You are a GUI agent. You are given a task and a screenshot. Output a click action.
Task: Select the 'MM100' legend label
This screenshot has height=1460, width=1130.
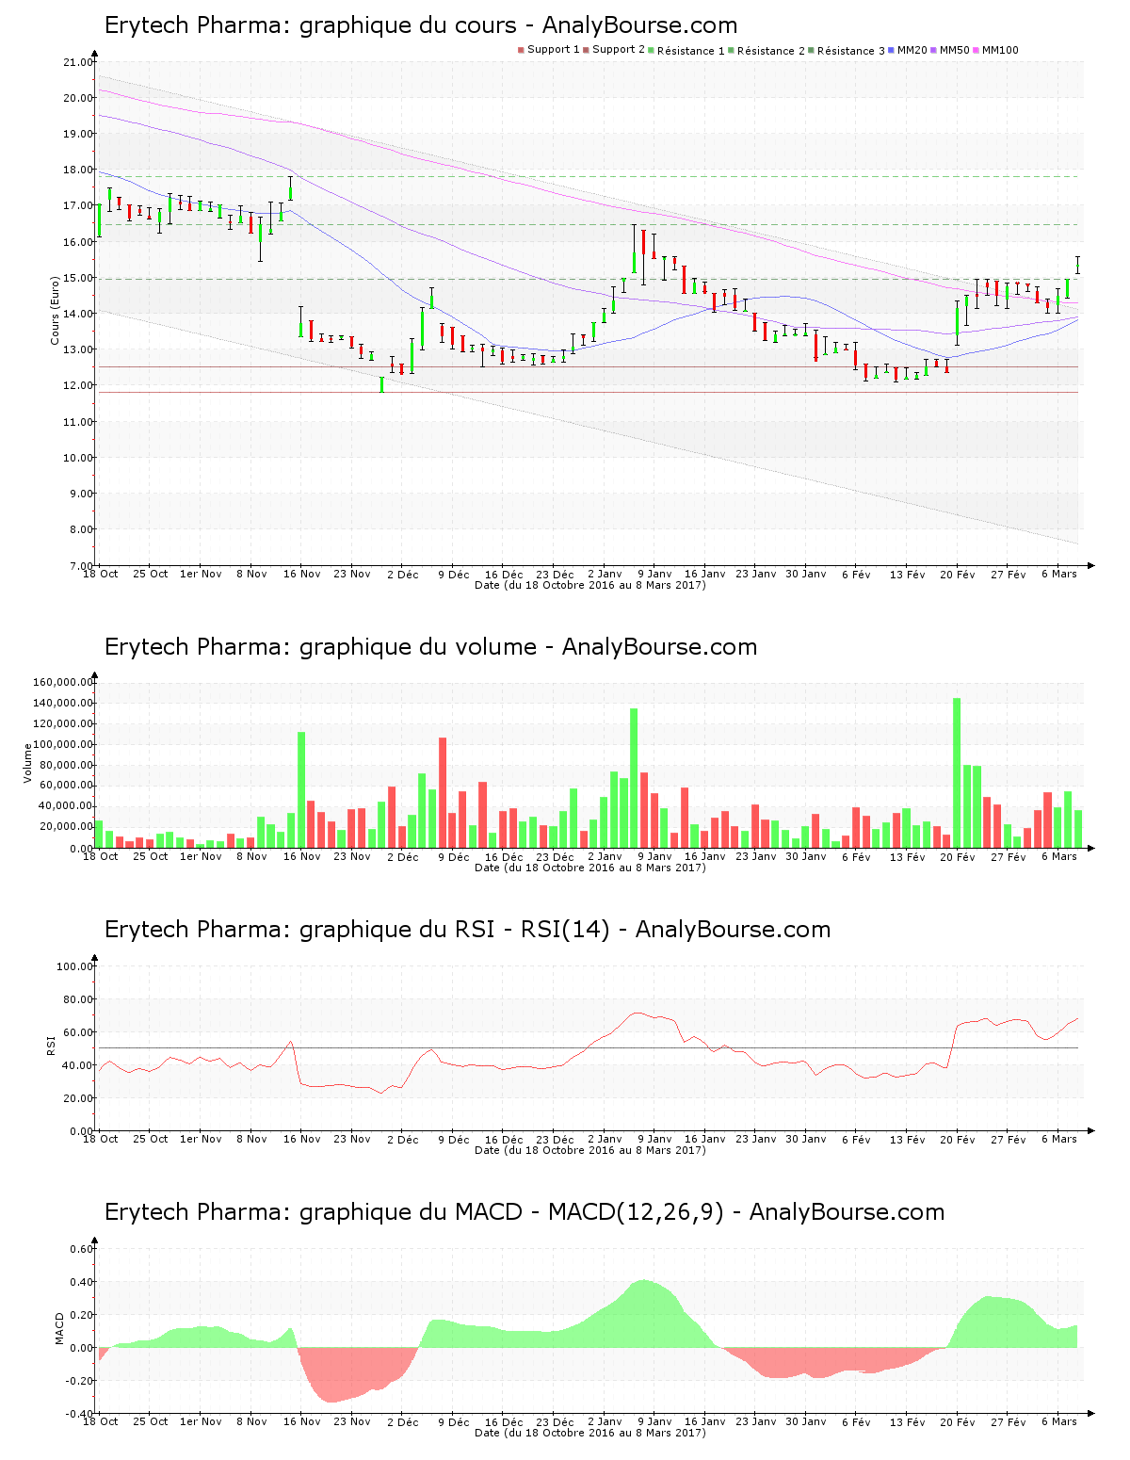click(1000, 50)
